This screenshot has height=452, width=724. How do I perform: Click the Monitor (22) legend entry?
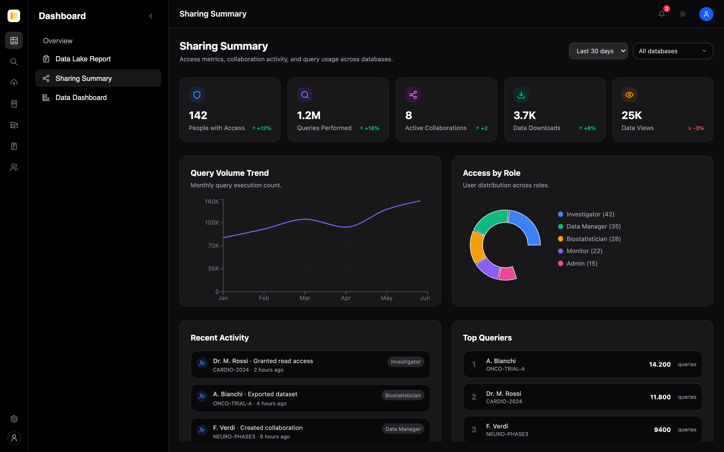580,251
